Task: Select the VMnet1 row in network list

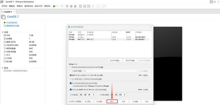Action: point(109,37)
